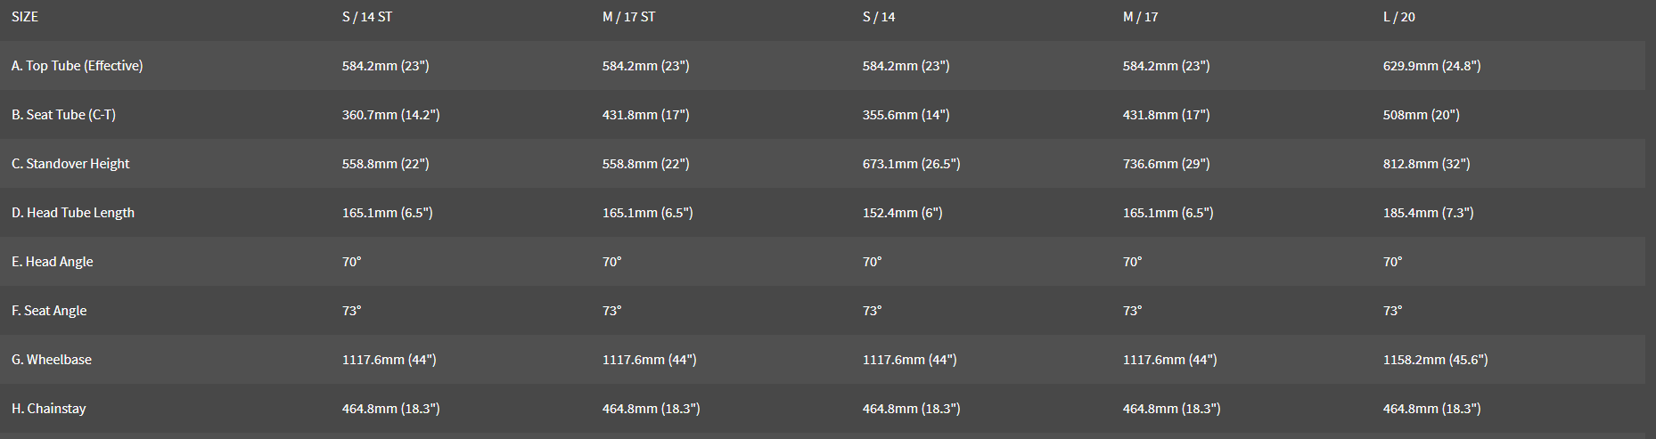Select the M / 17 ST size header

click(628, 17)
